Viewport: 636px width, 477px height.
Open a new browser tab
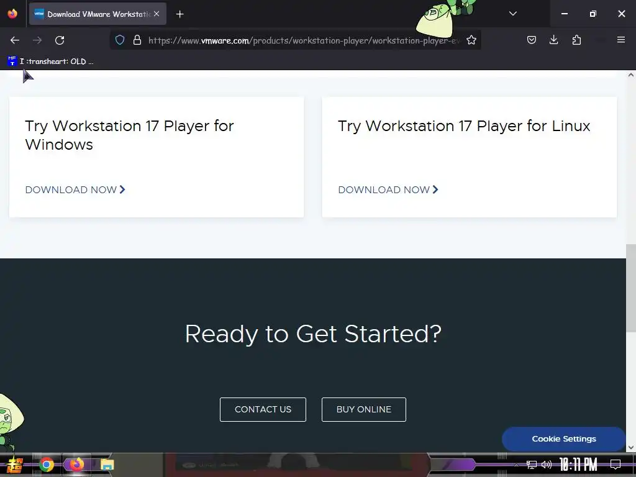click(x=179, y=14)
